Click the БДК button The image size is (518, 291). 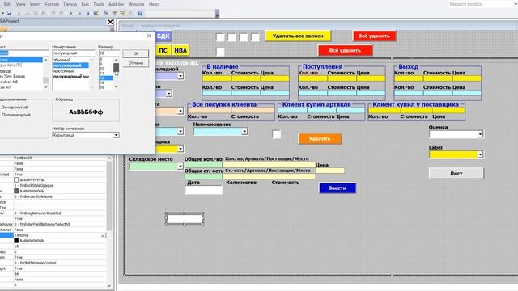coord(163,36)
